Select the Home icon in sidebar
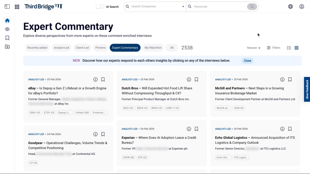Screen dimensions: 310x174 (x=7, y=20)
